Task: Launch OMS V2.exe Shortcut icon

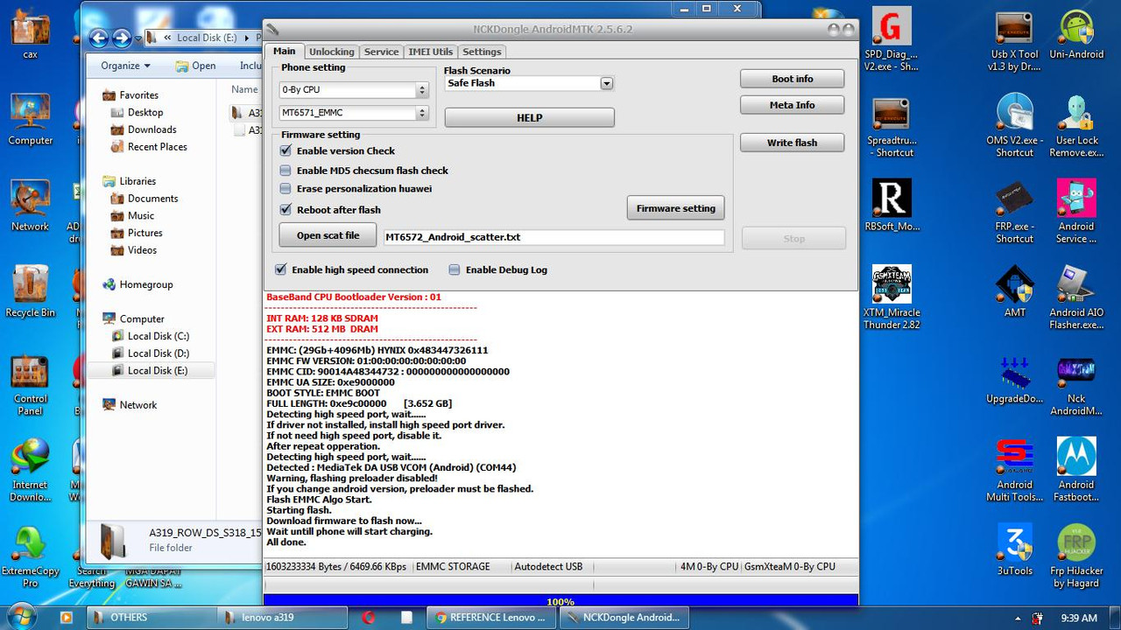Action: coord(1014,127)
